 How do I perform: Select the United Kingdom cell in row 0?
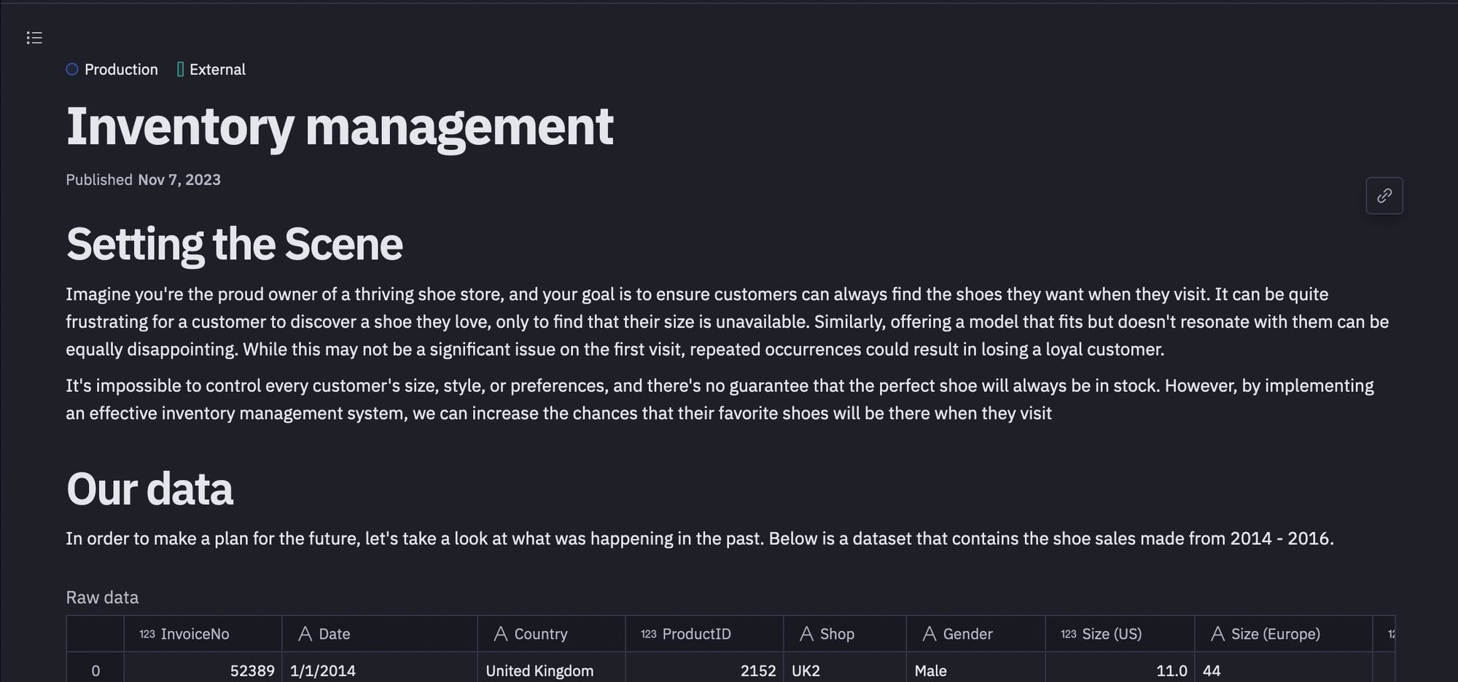point(539,670)
